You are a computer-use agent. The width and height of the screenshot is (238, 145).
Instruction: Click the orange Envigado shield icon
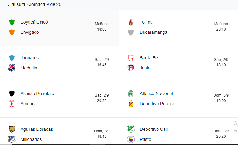point(12,32)
